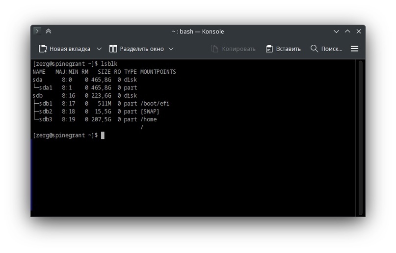
Task: Open the hamburger menu
Action: coord(354,49)
